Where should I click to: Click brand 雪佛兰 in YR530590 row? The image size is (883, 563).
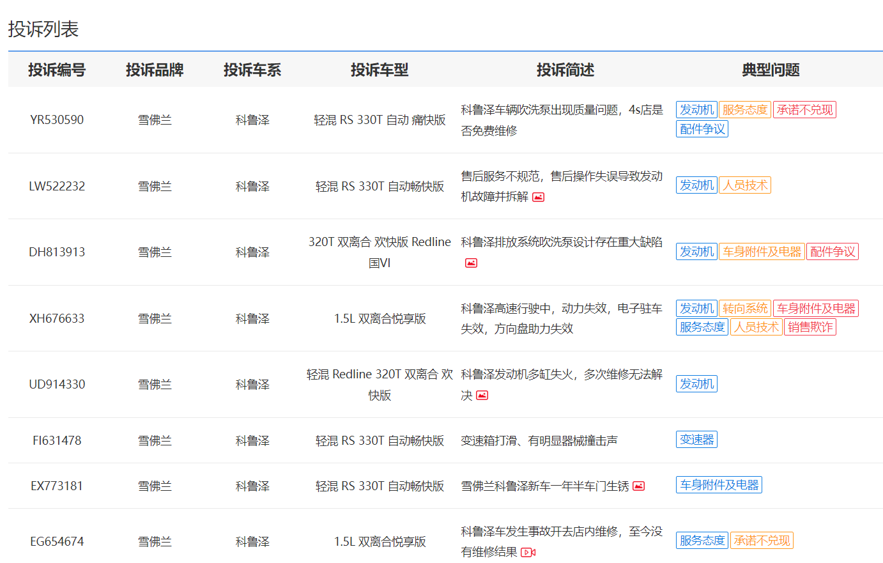[x=155, y=120]
